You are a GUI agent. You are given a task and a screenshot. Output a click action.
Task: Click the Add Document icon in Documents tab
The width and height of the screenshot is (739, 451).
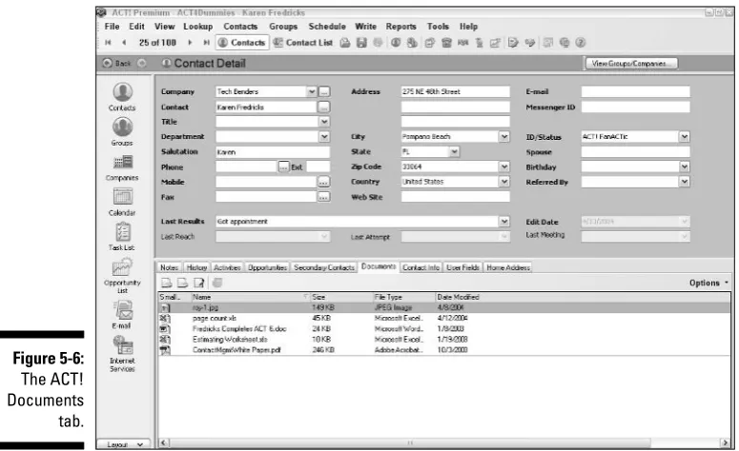166,283
